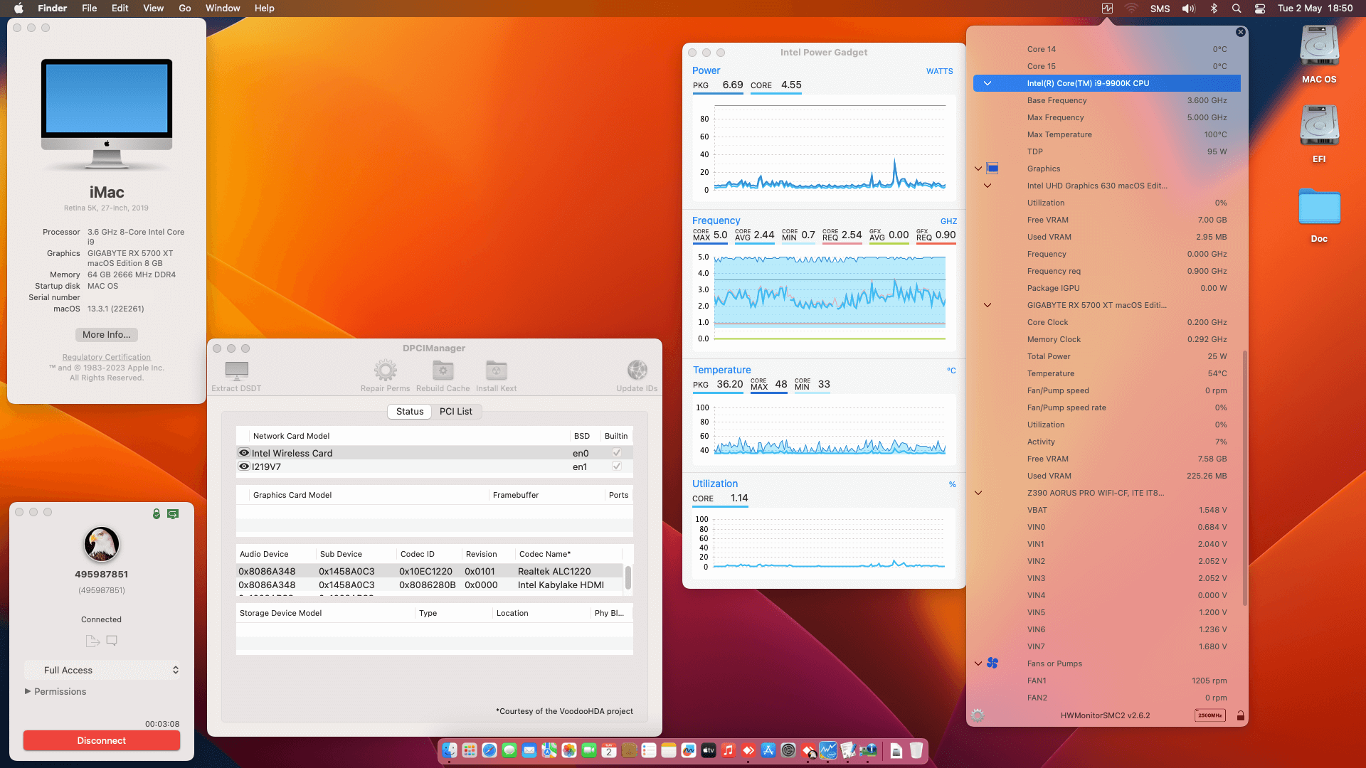1366x768 pixels.
Task: Toggle Builtin checkbox for en0 row
Action: 617,453
